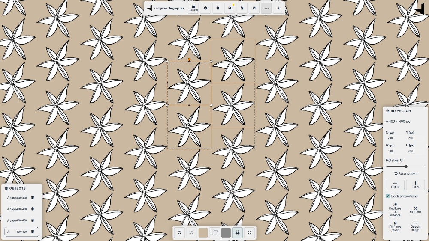Click the Duplicate as instance button
The height and width of the screenshot is (241, 429).
click(x=395, y=210)
